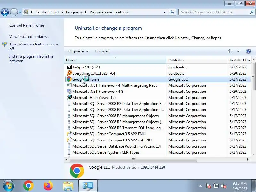Open the Windows Start orb
Screen dimensions: 256x192
9,186
